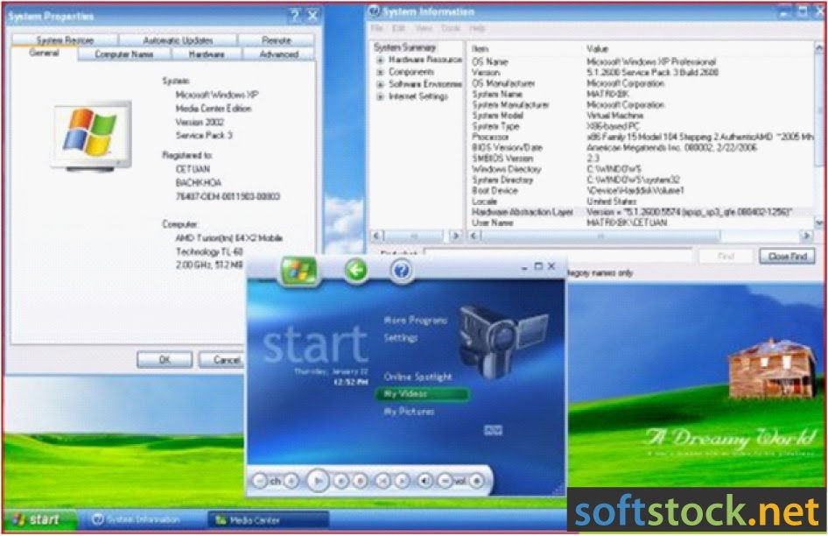This screenshot has height=536, width=828.
Task: Open Settings in Media Center menu
Action: click(400, 338)
